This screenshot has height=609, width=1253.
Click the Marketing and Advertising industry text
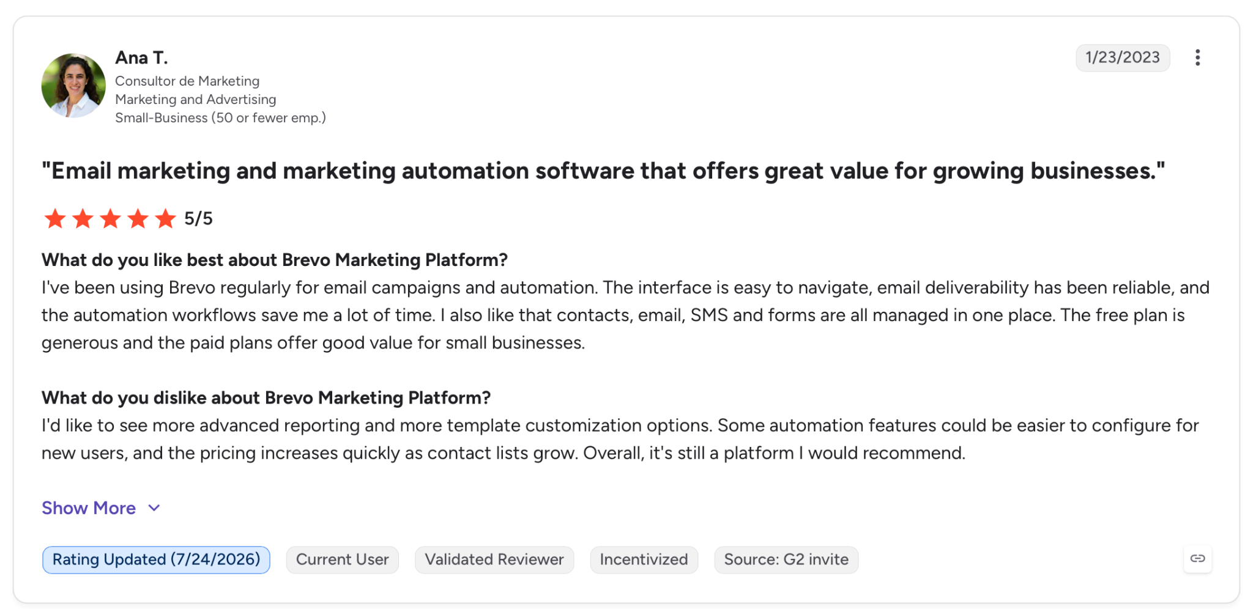[x=196, y=99]
